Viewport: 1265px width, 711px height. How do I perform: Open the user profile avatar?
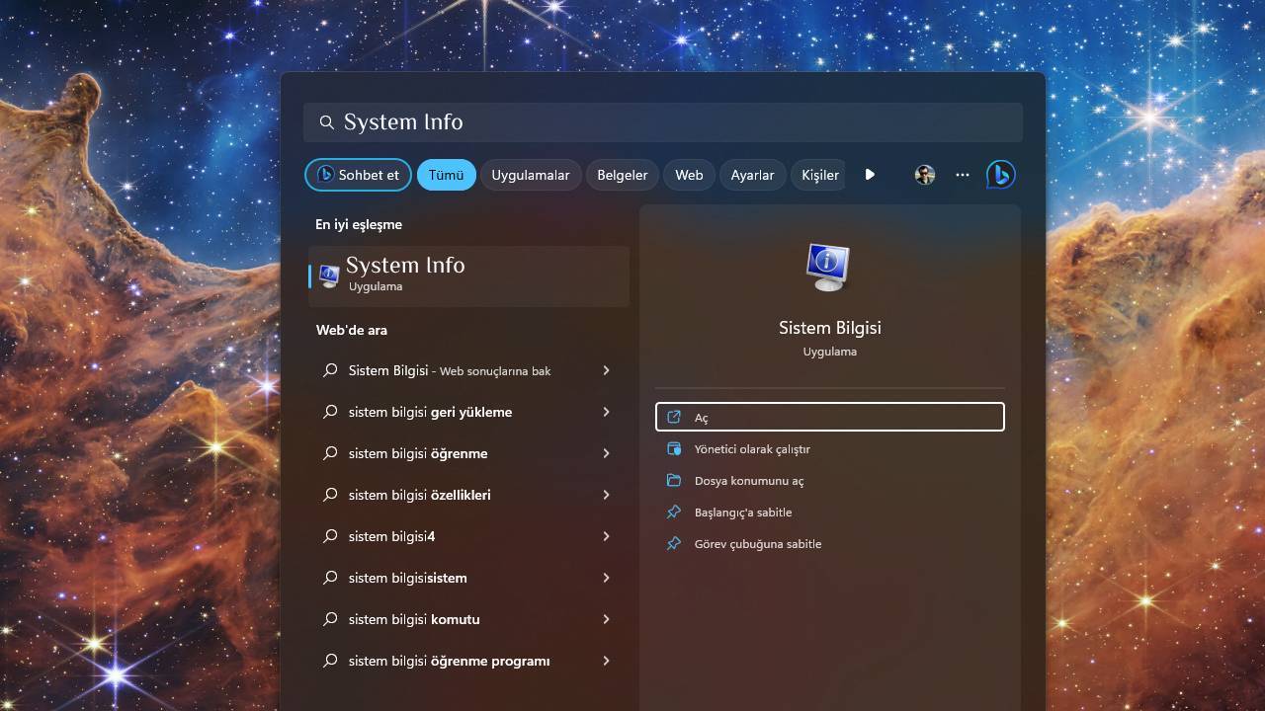(x=925, y=175)
